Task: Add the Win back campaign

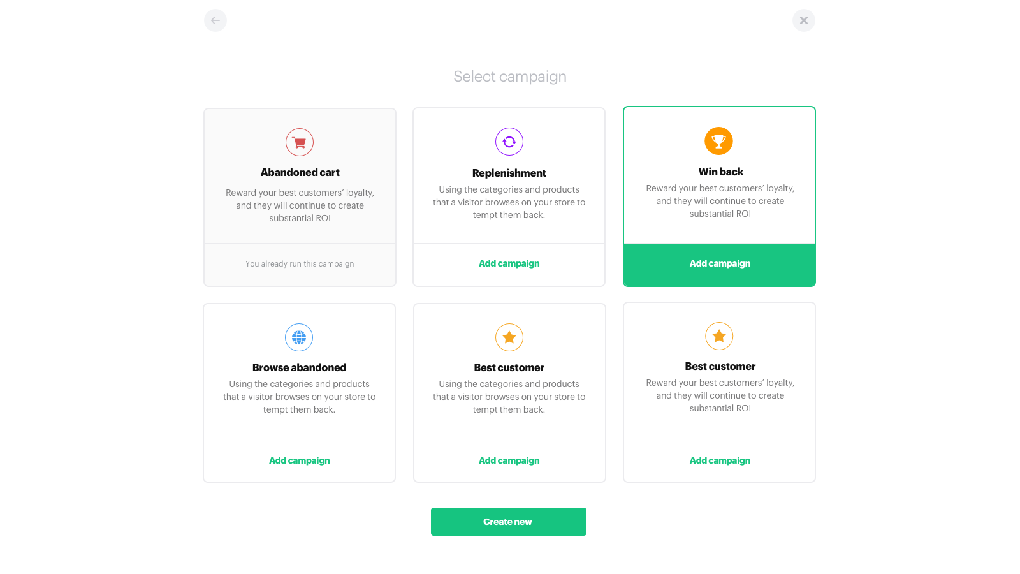Action: (720, 264)
